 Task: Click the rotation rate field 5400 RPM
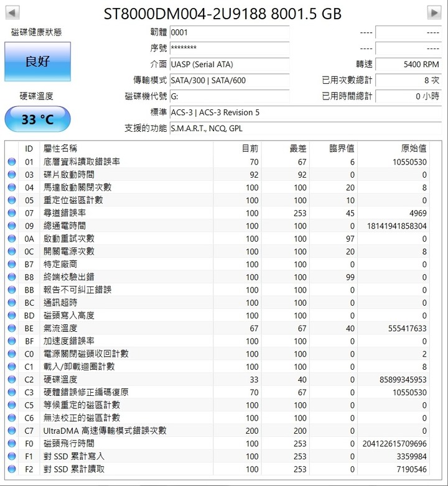click(x=408, y=65)
